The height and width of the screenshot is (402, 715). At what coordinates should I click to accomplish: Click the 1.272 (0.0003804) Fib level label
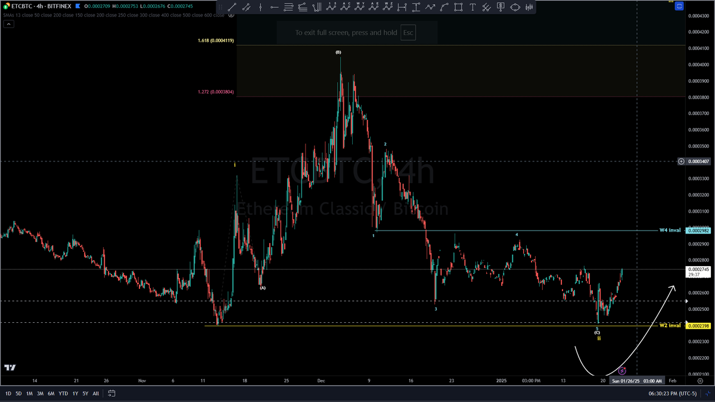tap(216, 92)
